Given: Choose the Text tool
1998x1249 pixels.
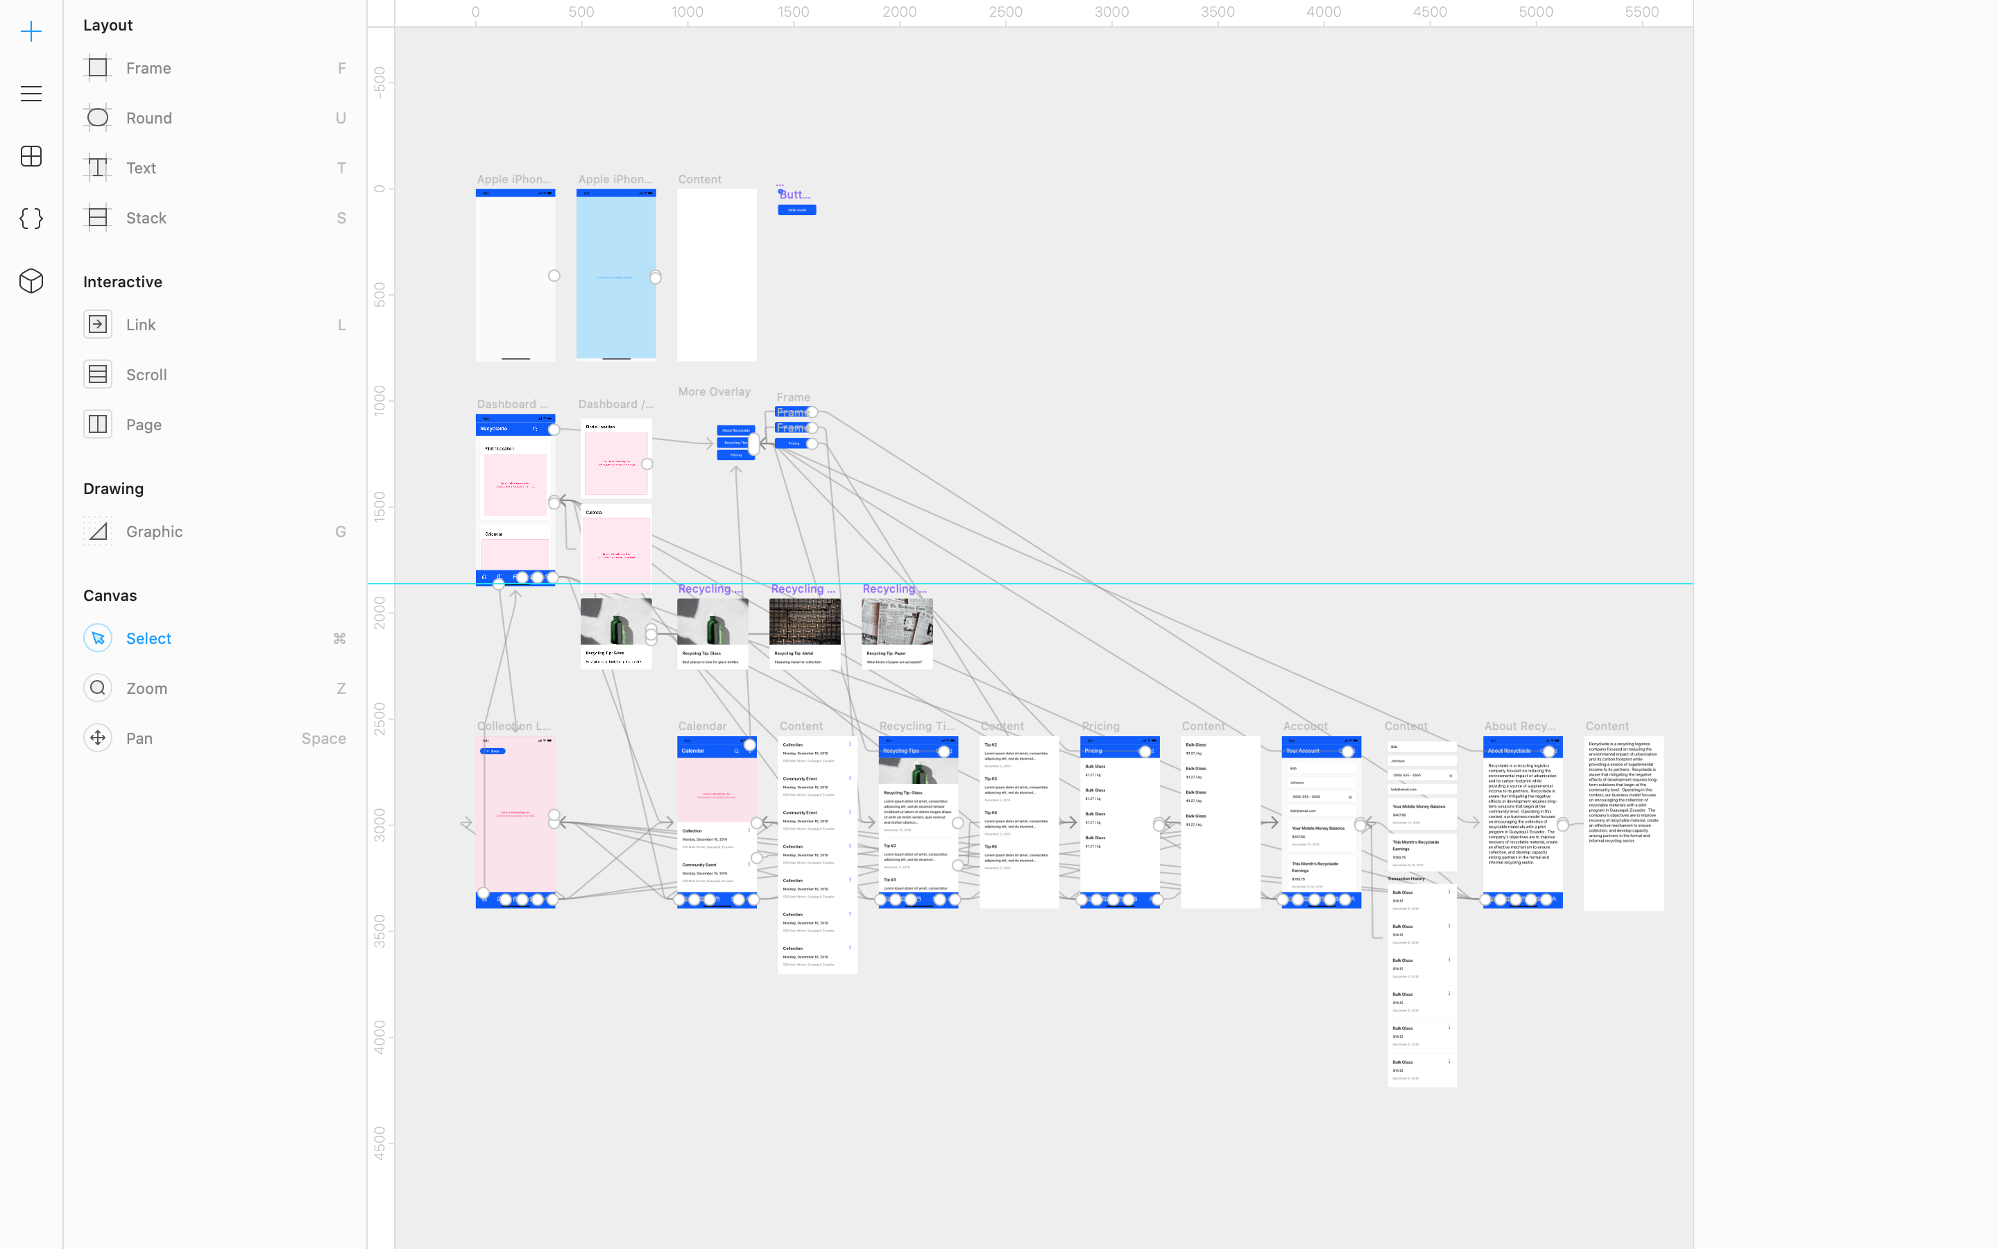Looking at the screenshot, I should 140,168.
